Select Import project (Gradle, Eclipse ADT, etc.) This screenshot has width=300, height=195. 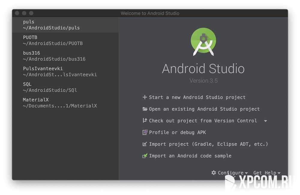[x=208, y=144]
